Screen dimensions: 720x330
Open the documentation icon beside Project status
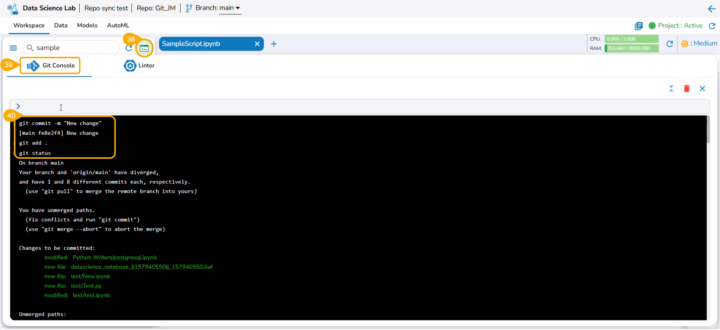(638, 26)
